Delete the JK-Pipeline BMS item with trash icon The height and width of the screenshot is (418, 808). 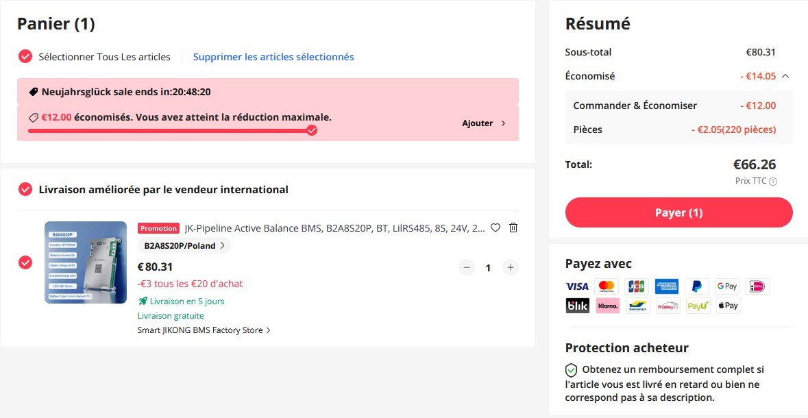[x=513, y=228]
